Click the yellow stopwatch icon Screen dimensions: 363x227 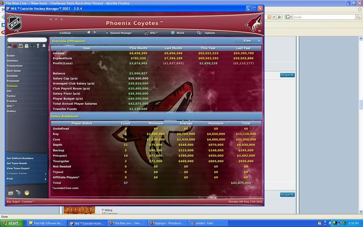click(27, 193)
